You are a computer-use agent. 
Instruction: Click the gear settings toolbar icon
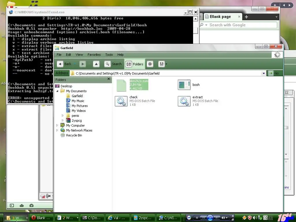tap(150, 64)
